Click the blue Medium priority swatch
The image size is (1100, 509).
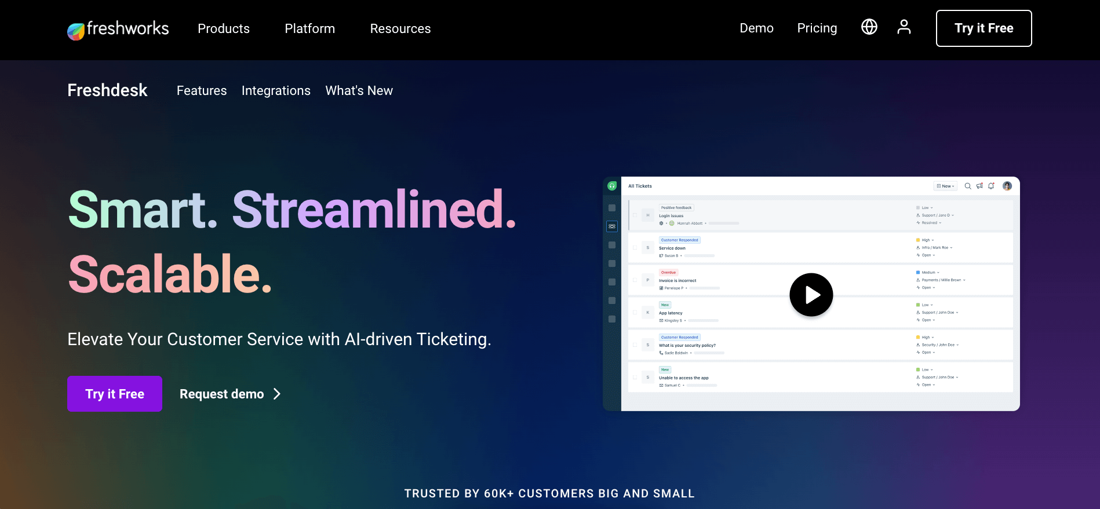coord(918,272)
